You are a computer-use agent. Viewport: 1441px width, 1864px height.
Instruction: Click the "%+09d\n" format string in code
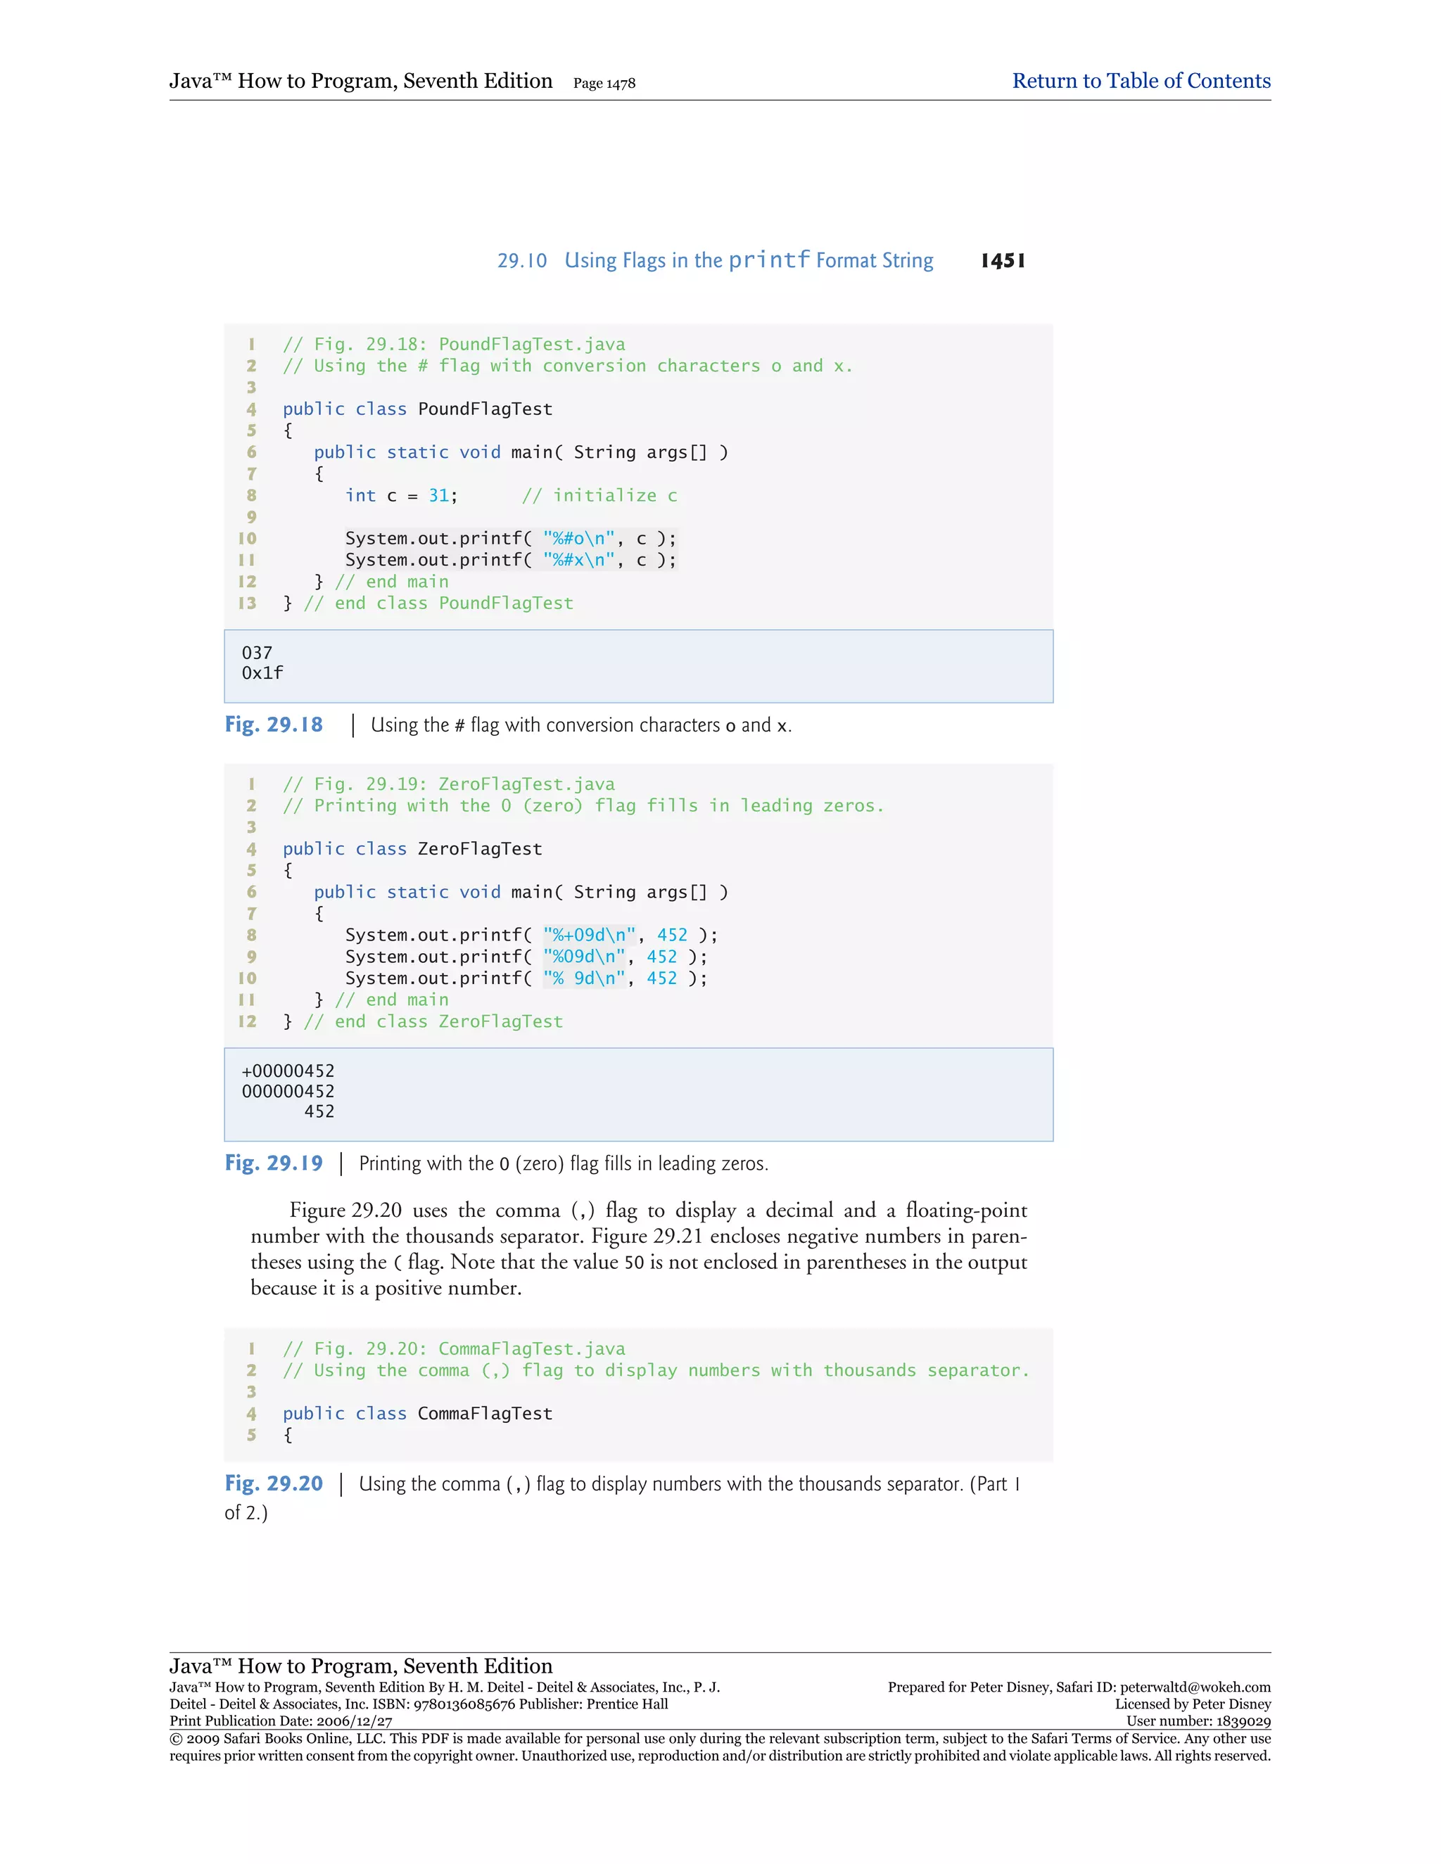pyautogui.click(x=589, y=936)
